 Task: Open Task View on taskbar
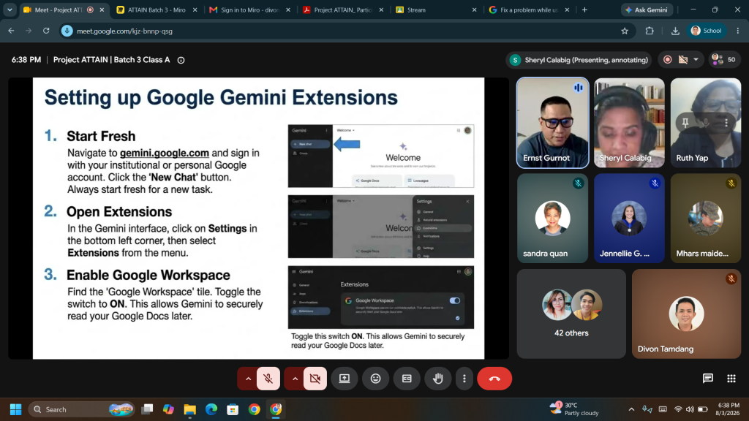click(x=148, y=409)
